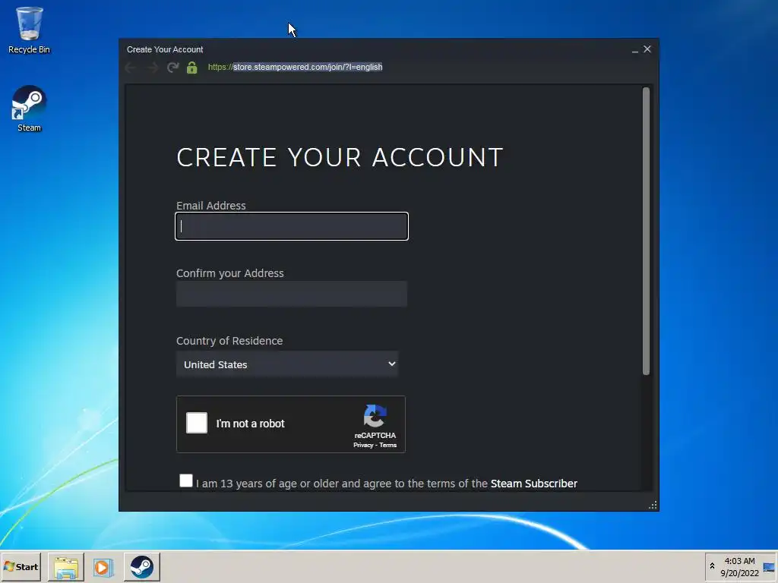Focus the Confirm your Address field
Screen dimensions: 778x583
pyautogui.click(x=292, y=294)
